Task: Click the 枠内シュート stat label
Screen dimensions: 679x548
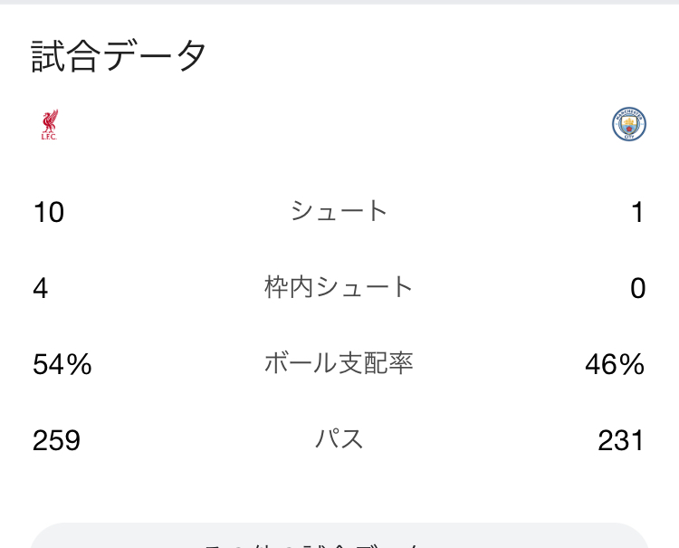Action: tap(339, 287)
